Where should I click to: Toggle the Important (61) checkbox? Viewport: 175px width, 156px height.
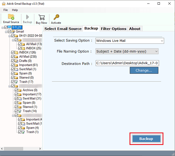click(13, 65)
